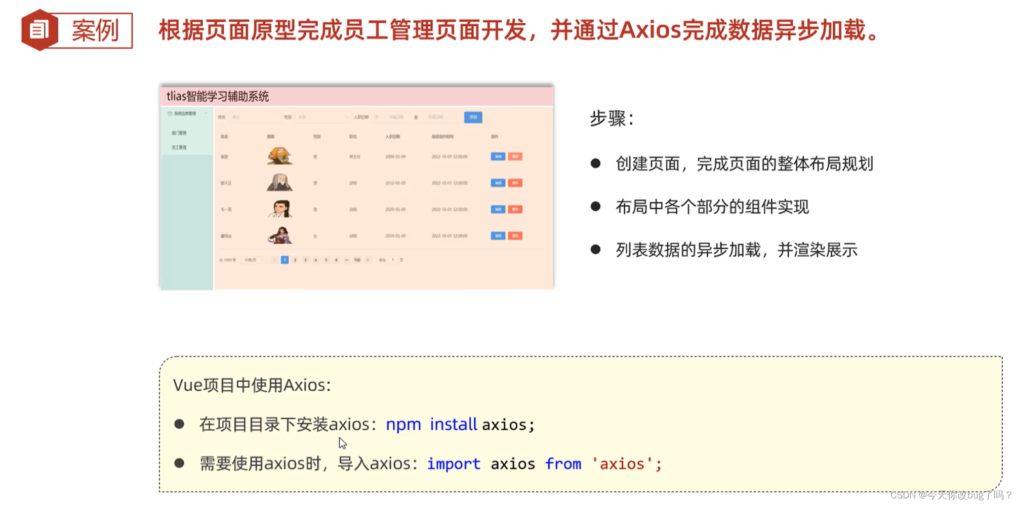Select the highlighted pagination page 1
Viewport: 1019px width, 505px height.
tap(284, 260)
